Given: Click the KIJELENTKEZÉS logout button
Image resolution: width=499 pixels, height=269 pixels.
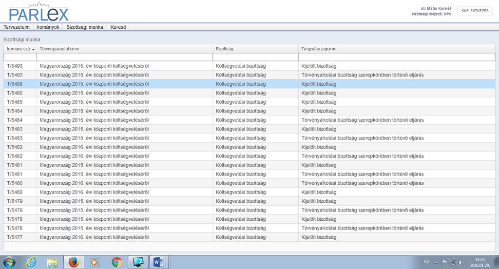Looking at the screenshot, I should click(x=475, y=11).
